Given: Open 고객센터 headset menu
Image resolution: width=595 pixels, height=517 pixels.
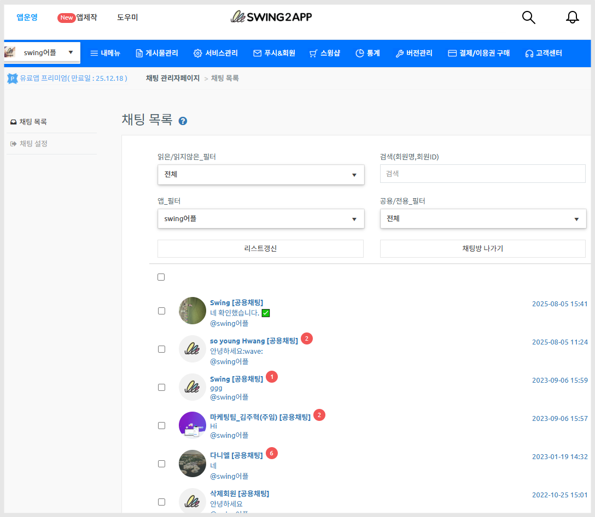Looking at the screenshot, I should 544,54.
